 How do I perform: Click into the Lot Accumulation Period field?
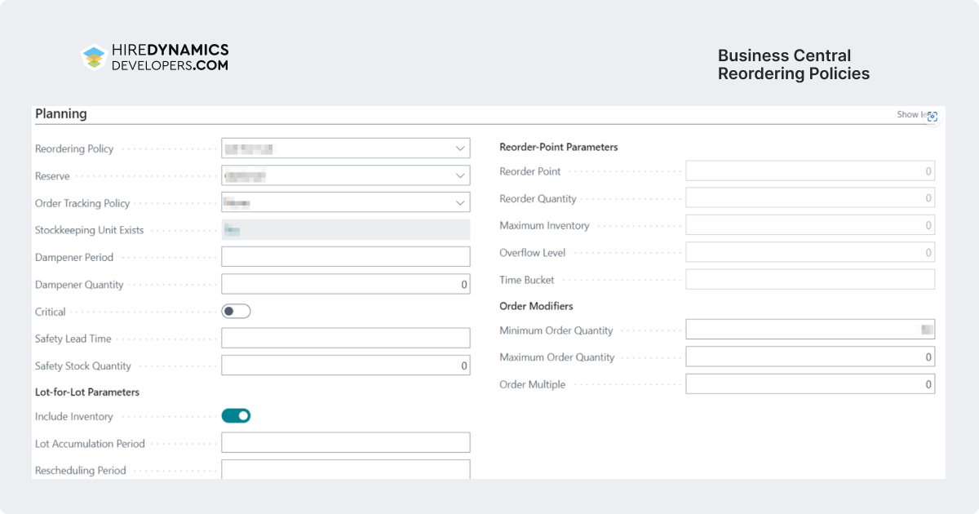(x=346, y=443)
